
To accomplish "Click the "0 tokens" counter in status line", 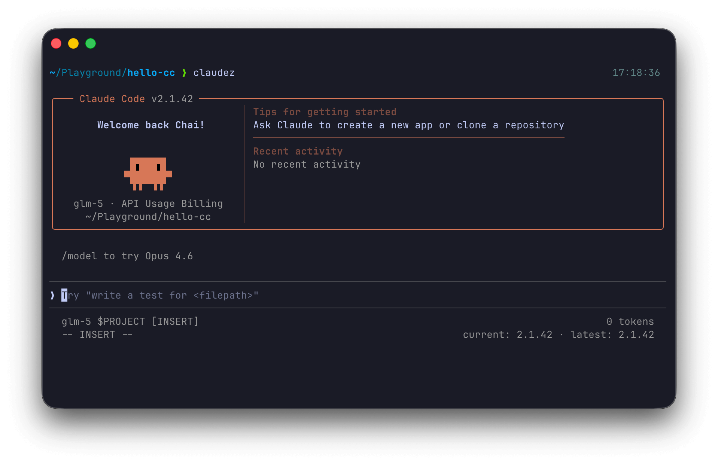I will tap(630, 322).
